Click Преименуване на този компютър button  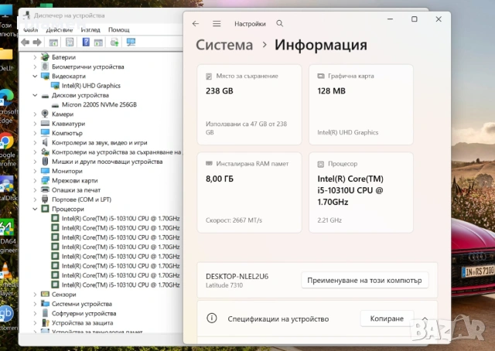[x=364, y=281]
